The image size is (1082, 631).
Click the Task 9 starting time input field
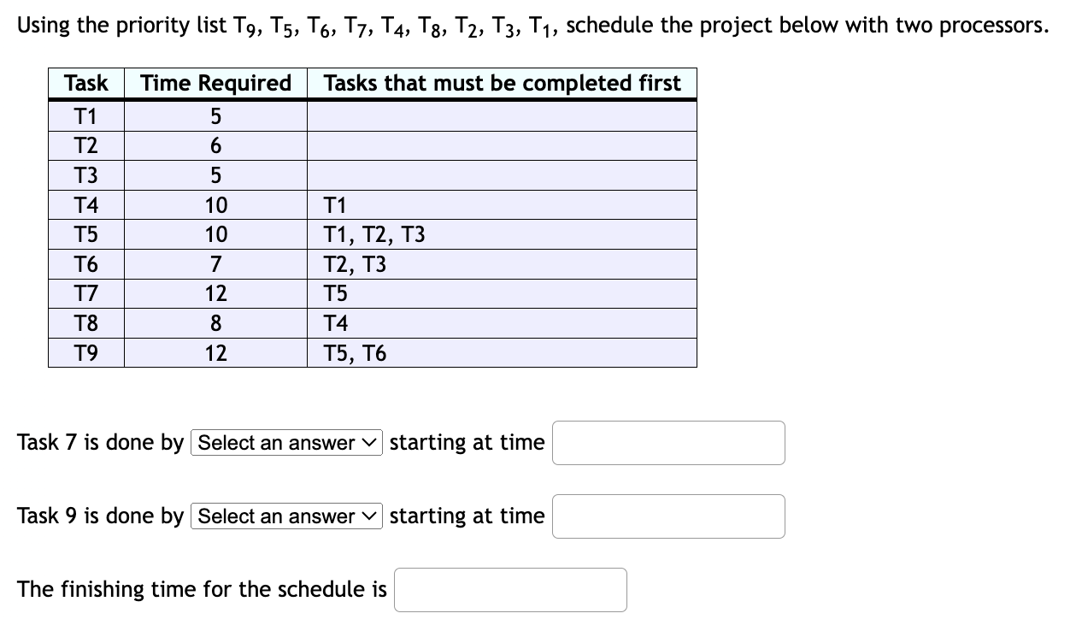tap(668, 516)
